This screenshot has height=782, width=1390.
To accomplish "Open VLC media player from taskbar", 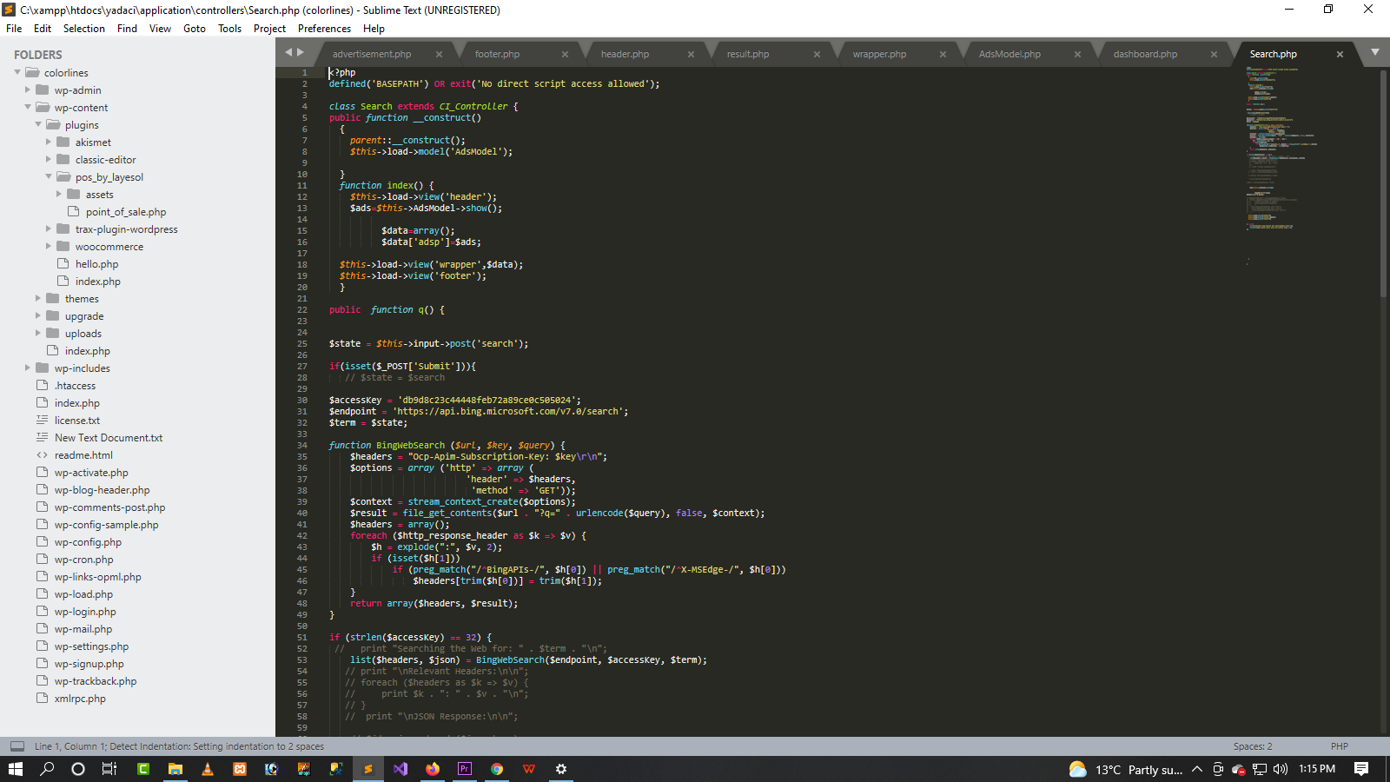I will click(x=208, y=769).
